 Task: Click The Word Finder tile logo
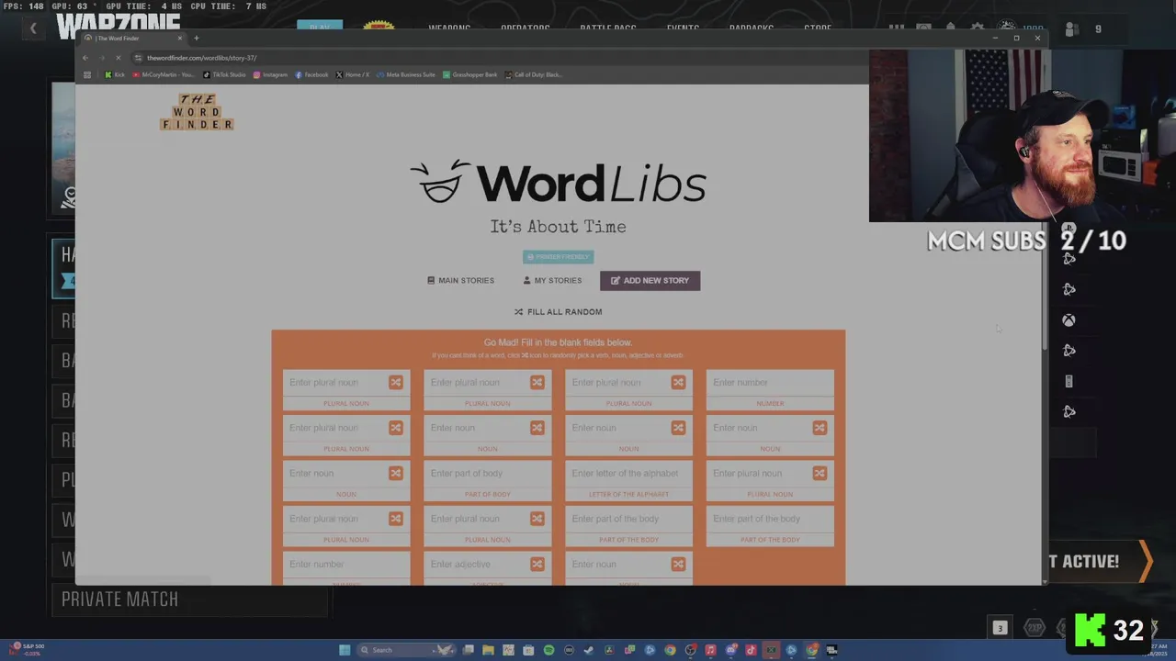pos(197,112)
